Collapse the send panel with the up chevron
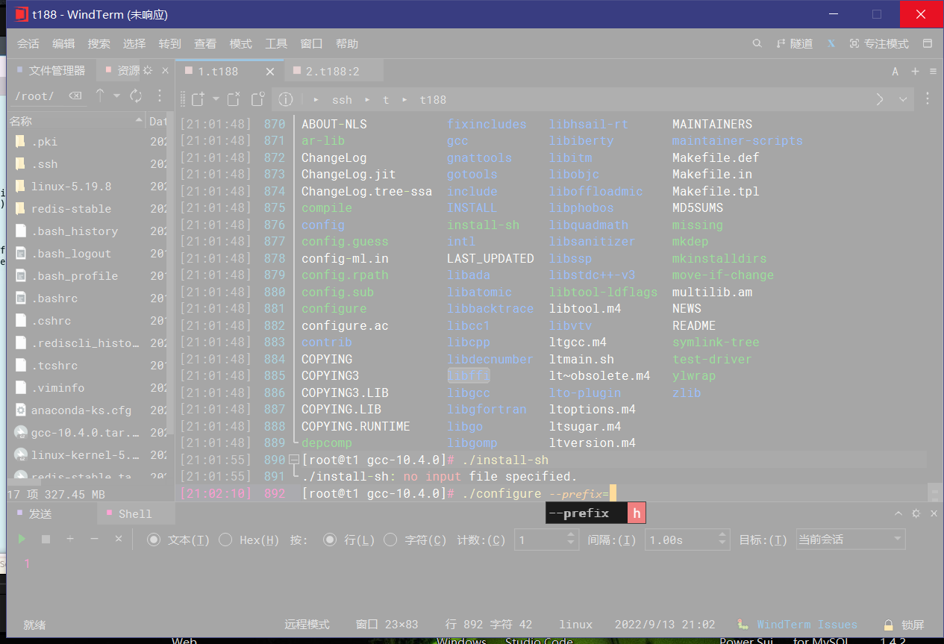The width and height of the screenshot is (944, 644). tap(899, 513)
